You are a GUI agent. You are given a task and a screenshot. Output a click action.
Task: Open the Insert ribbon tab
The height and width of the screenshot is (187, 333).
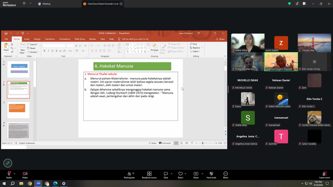27,39
